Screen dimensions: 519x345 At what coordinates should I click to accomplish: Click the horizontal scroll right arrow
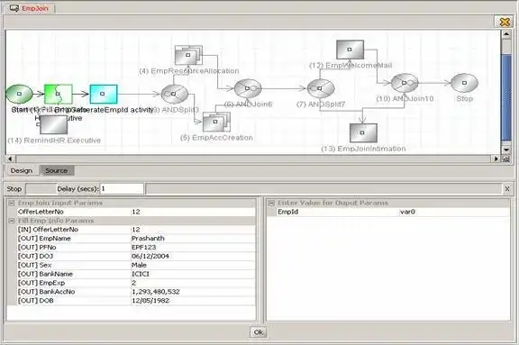496,159
